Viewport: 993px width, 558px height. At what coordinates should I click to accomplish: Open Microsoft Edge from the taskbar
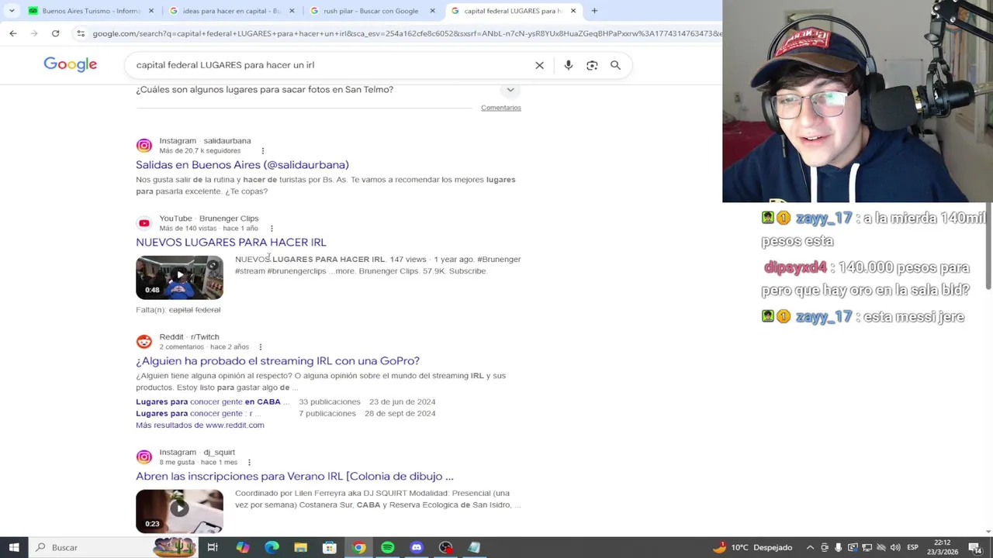coord(272,547)
